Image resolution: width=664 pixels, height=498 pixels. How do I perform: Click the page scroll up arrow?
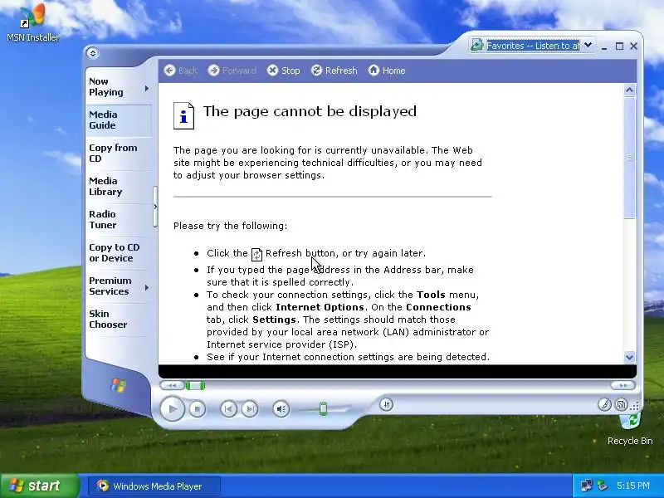click(629, 90)
